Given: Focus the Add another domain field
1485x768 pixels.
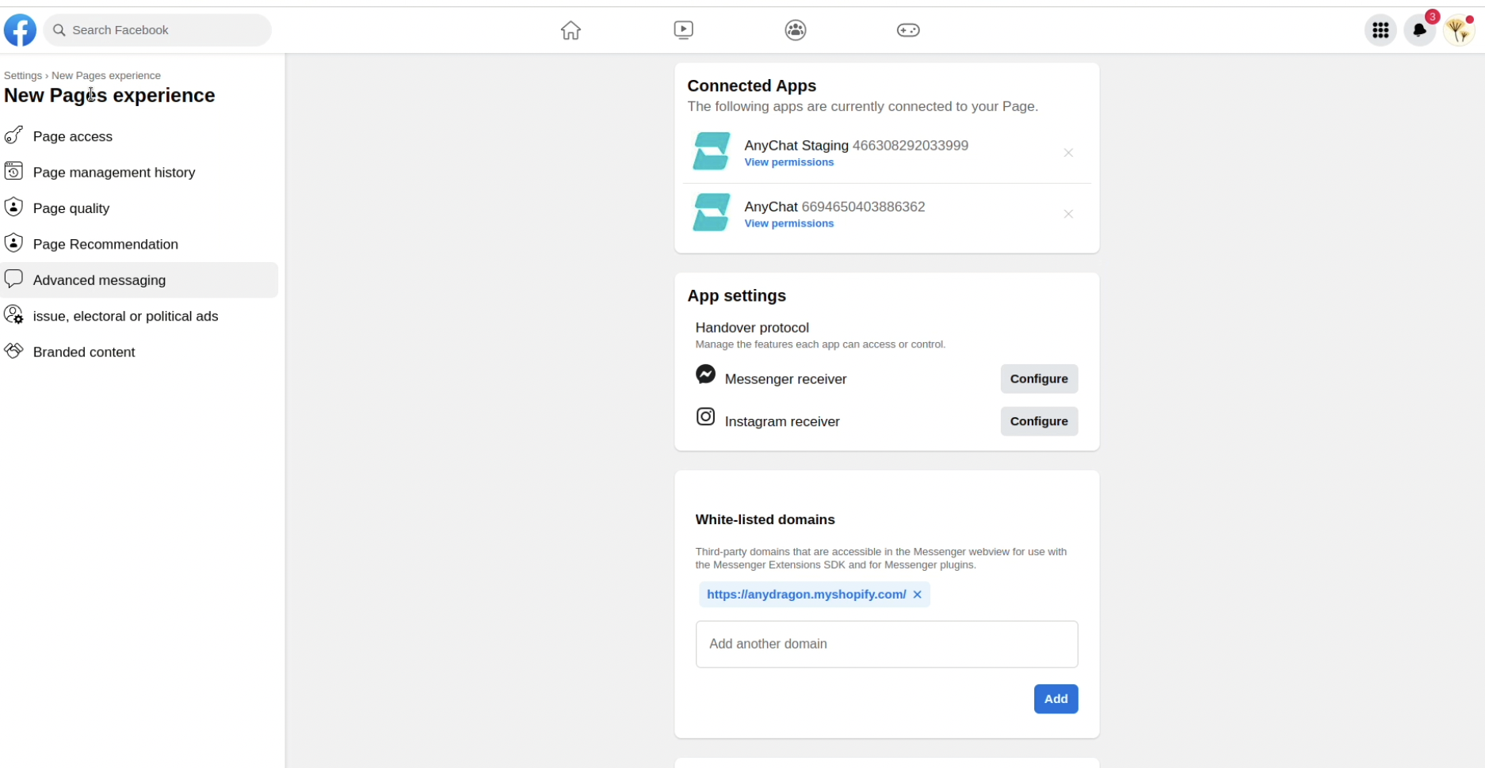Looking at the screenshot, I should (886, 644).
